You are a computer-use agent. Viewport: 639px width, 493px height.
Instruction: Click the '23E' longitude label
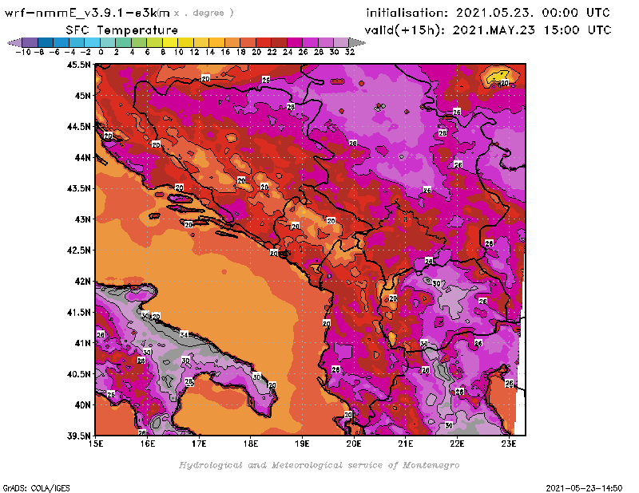[509, 444]
